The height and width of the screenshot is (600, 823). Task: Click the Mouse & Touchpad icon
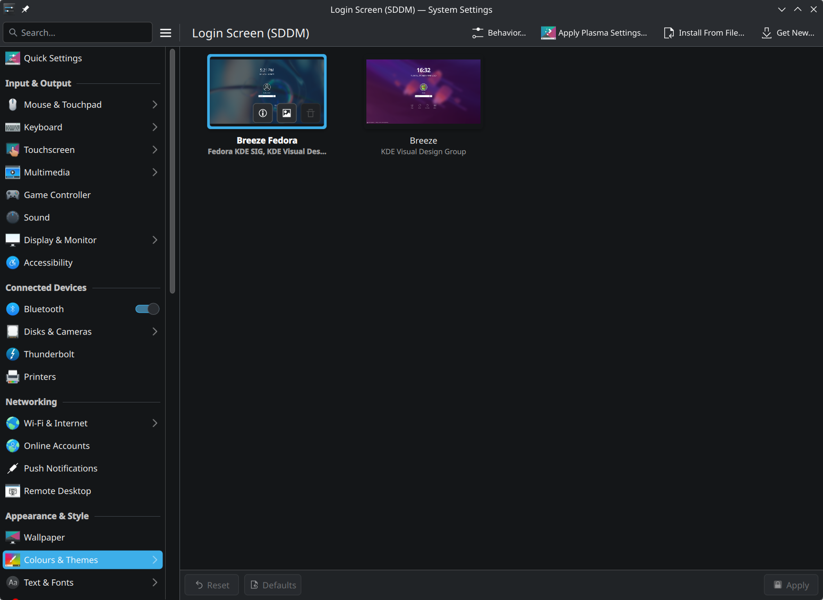pyautogui.click(x=13, y=105)
